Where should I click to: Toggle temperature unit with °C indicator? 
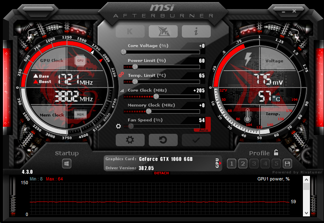coord(276,99)
